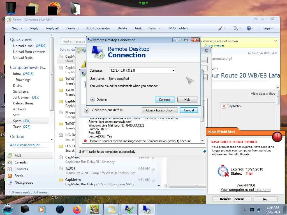Click Reply all in the toolbar
The height and width of the screenshot is (215, 287).
52,28
